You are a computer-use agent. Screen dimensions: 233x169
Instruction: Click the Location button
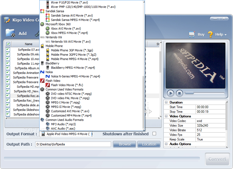[x=149, y=144]
